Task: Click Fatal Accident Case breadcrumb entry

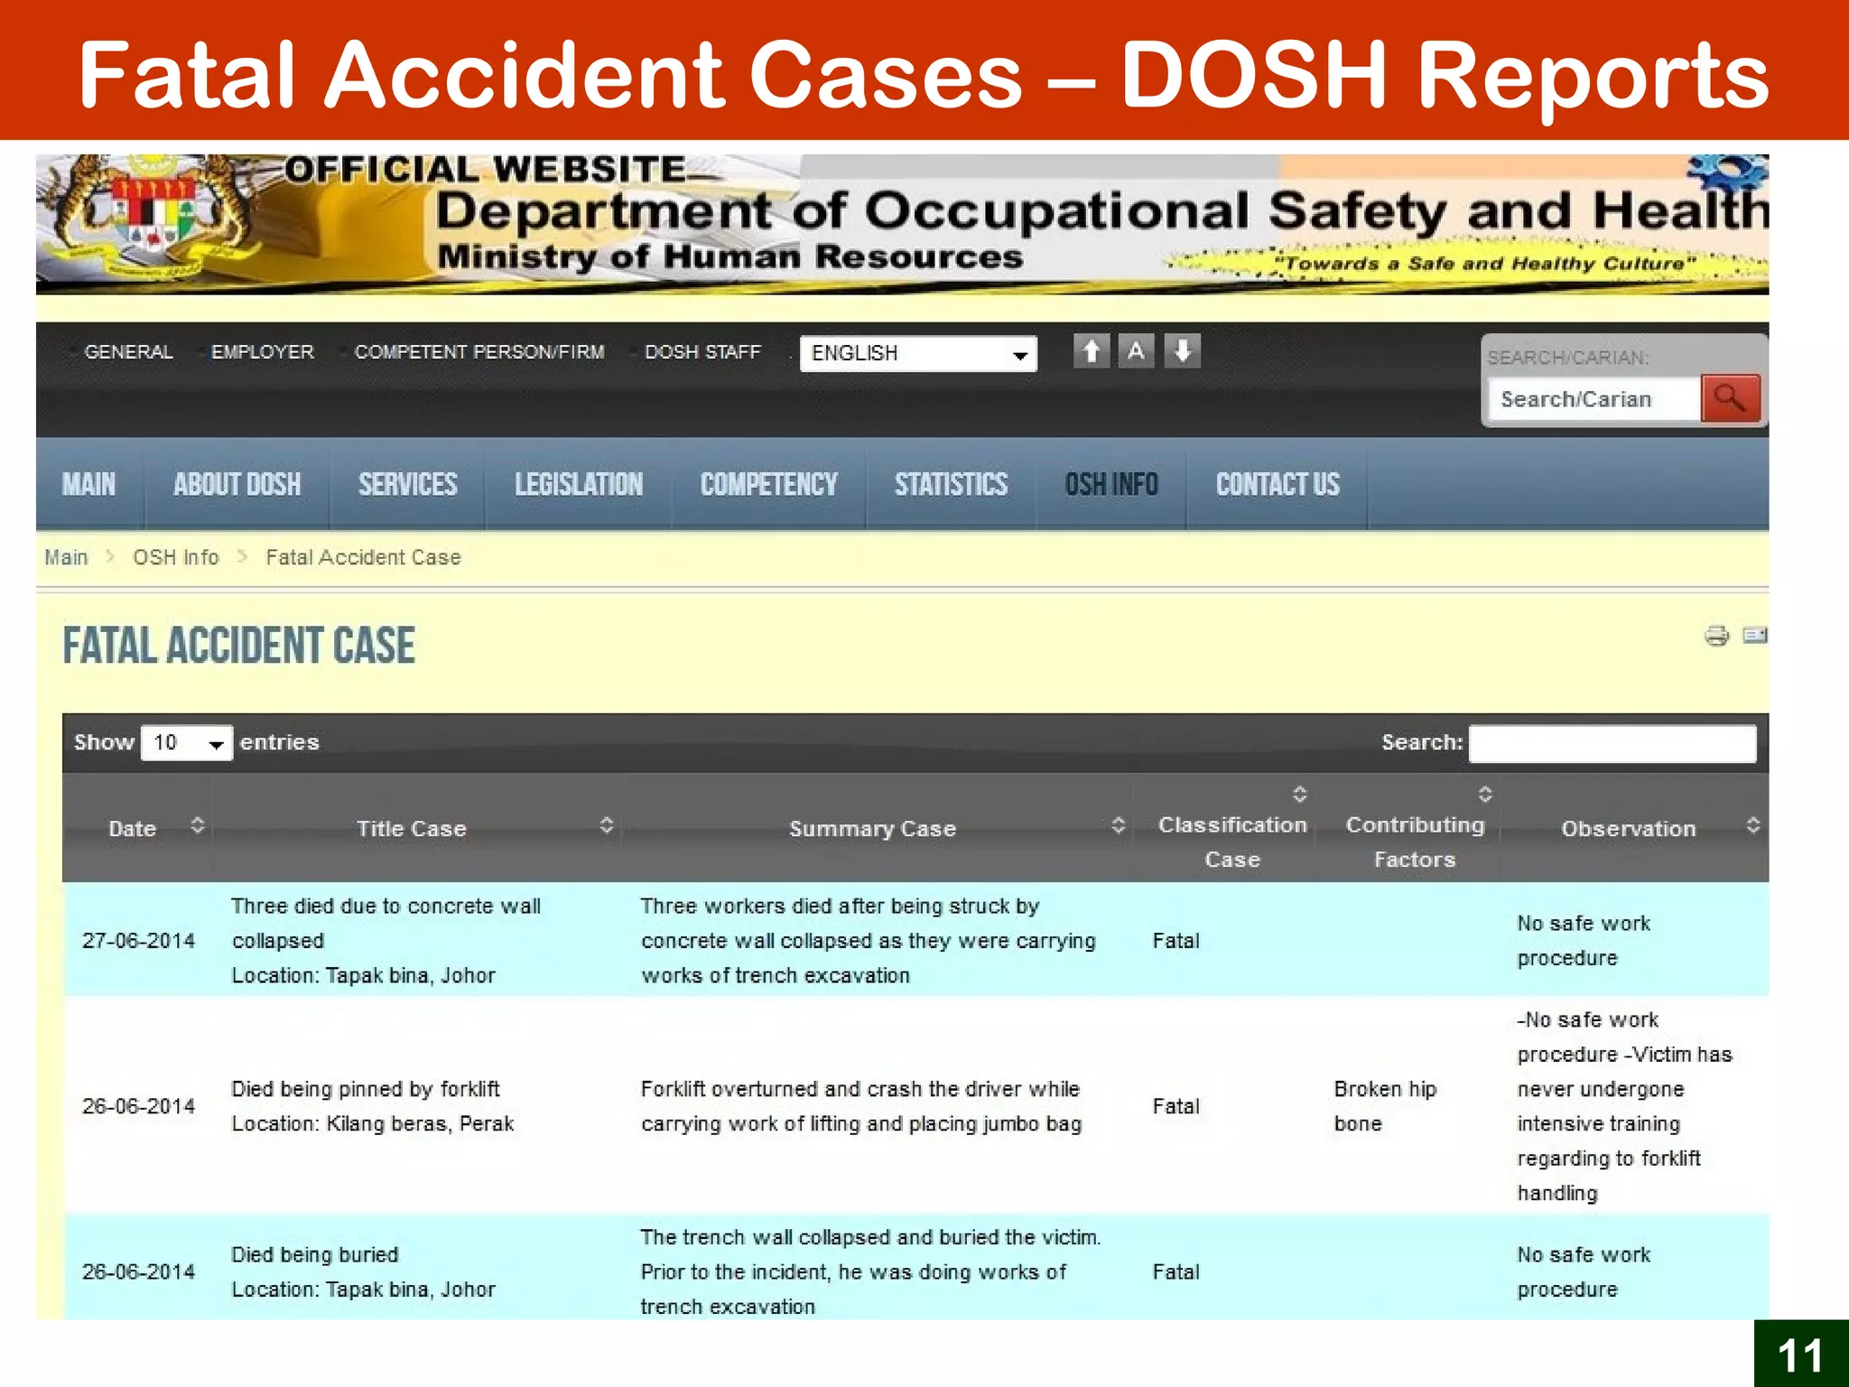Action: pos(363,557)
